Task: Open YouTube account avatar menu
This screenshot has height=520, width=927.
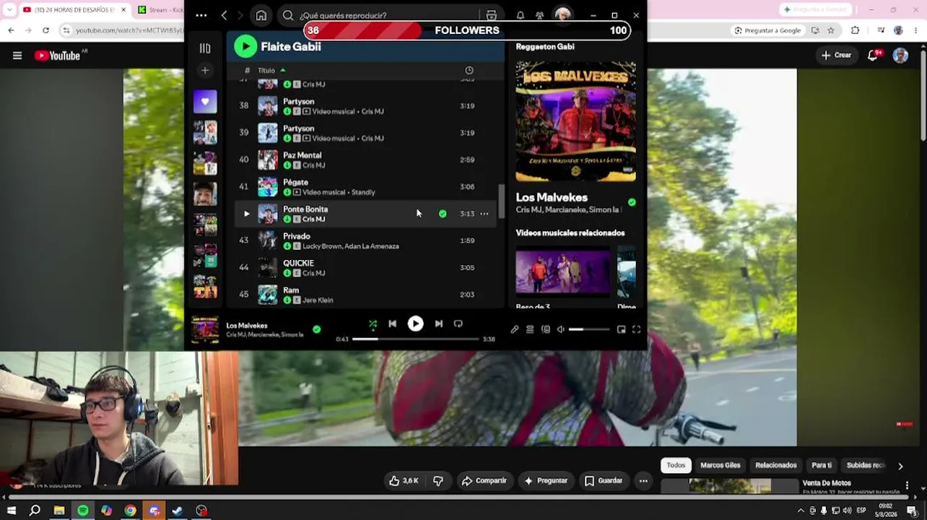Action: tap(900, 56)
